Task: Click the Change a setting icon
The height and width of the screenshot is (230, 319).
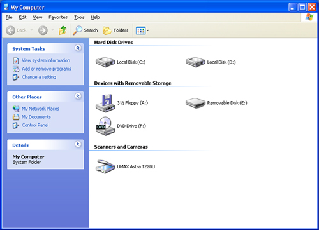Action: coord(16,77)
